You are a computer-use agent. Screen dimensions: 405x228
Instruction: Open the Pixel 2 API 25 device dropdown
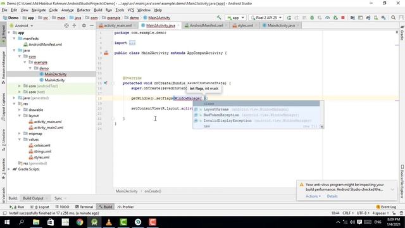pos(266,18)
